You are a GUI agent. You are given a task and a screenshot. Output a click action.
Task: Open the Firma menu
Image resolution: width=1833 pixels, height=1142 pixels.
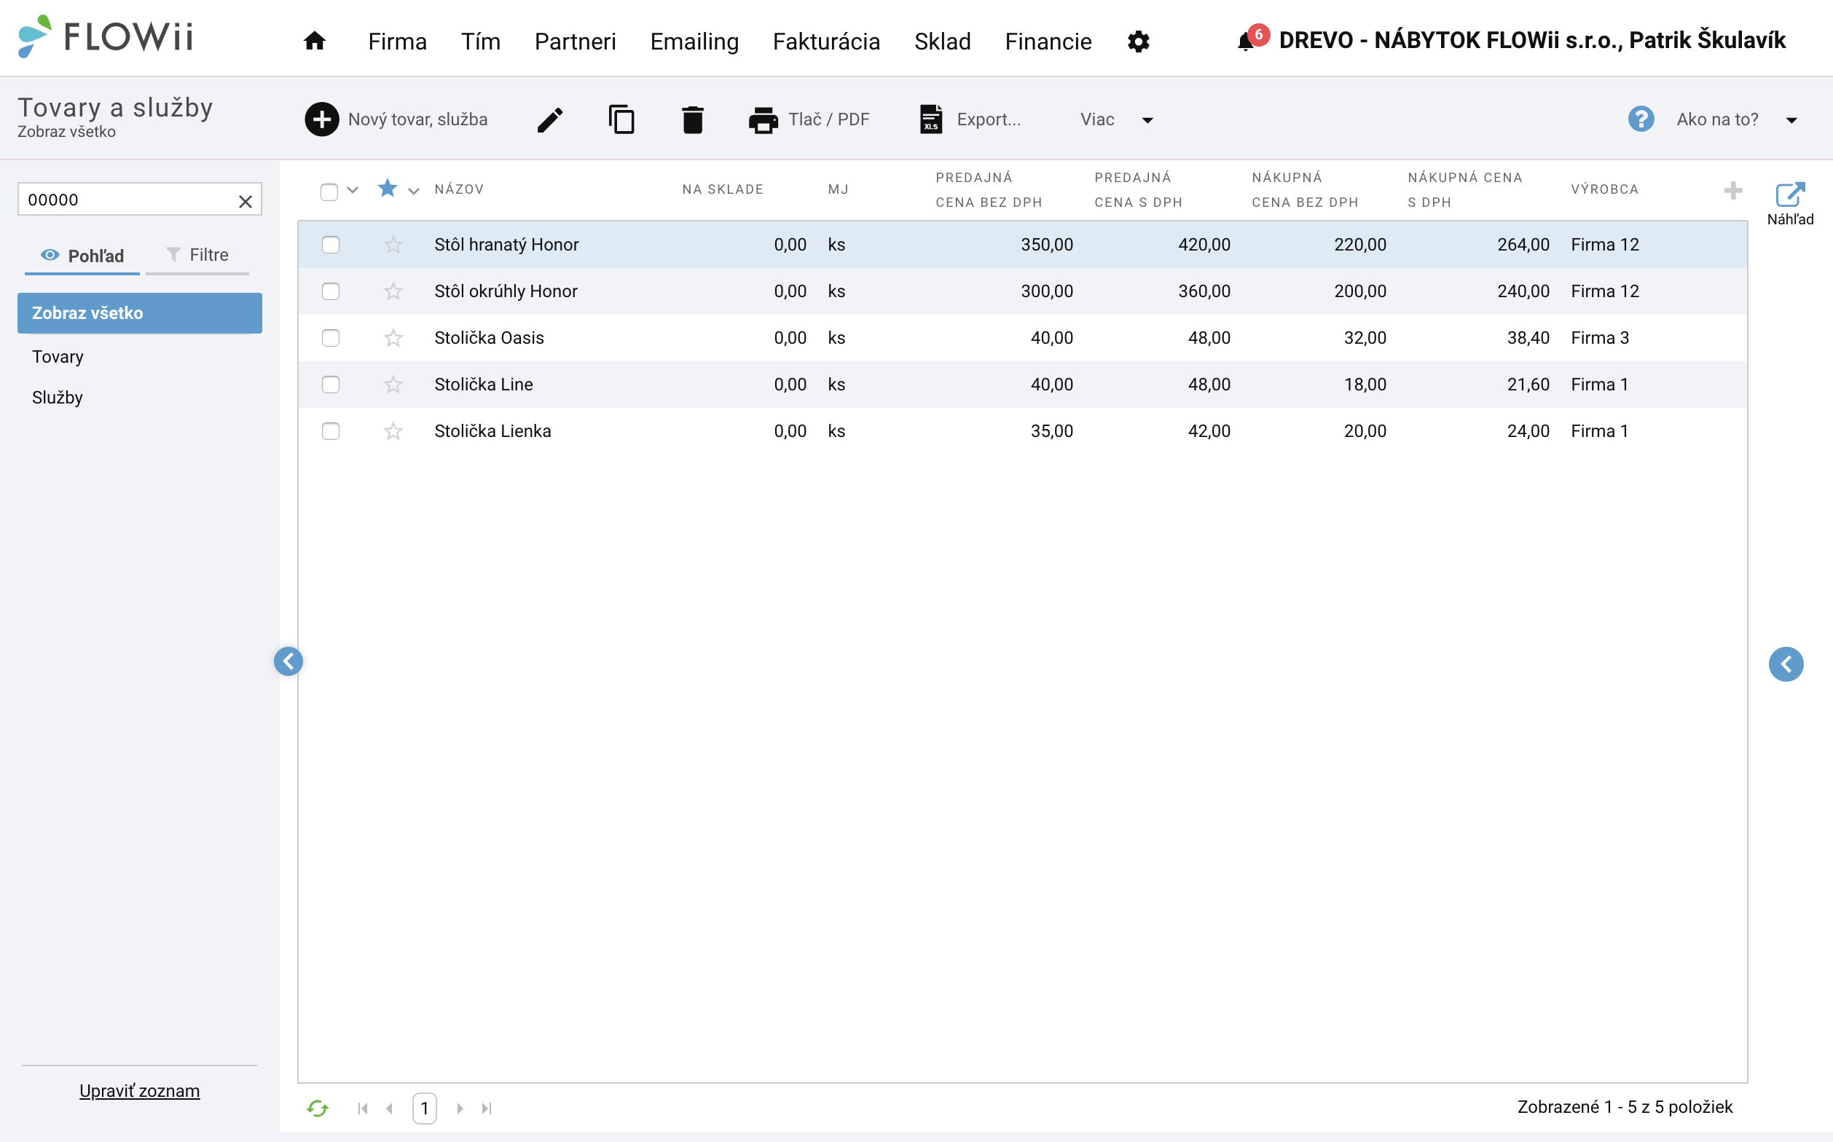pyautogui.click(x=398, y=42)
